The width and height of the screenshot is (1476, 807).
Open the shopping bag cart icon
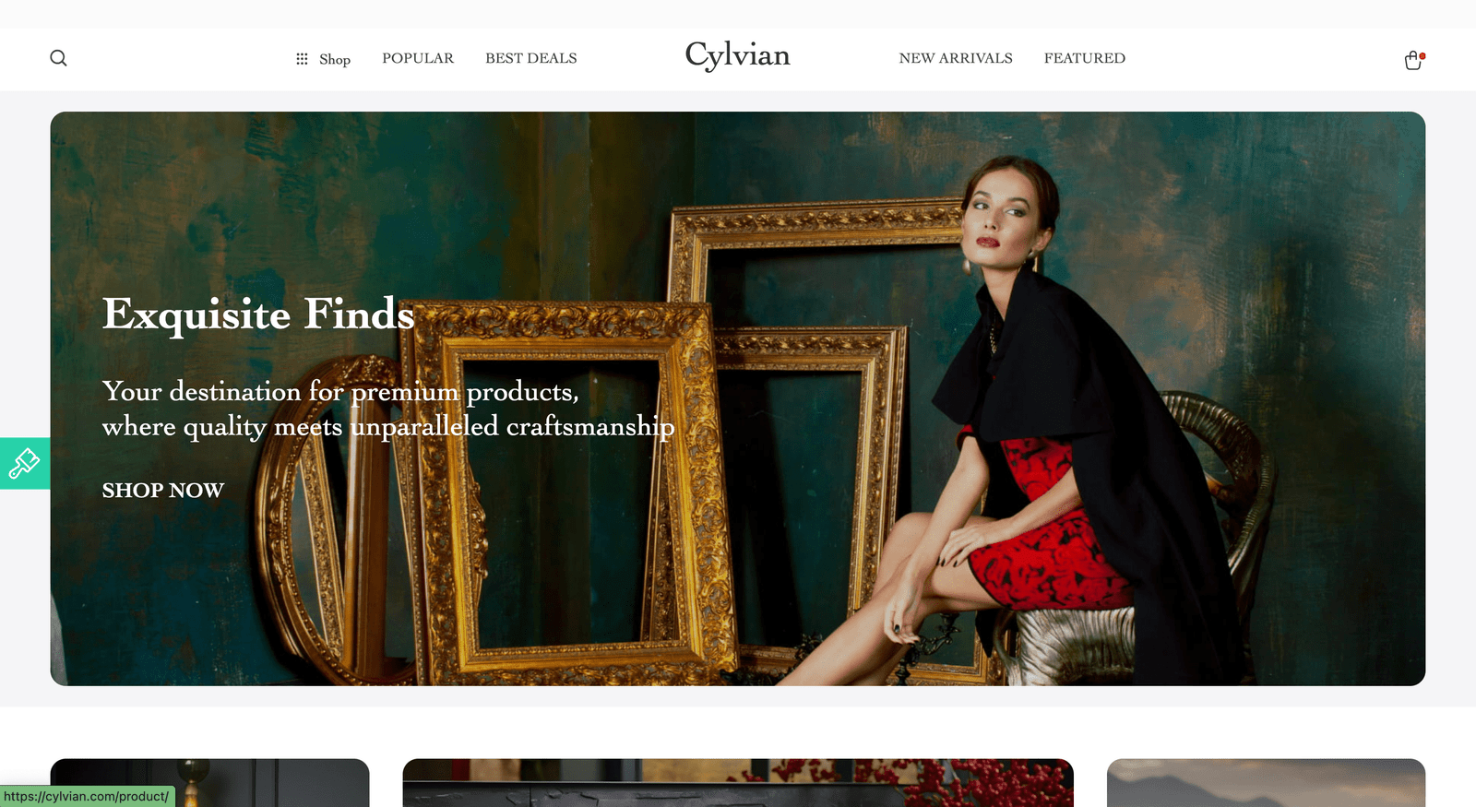pos(1412,61)
